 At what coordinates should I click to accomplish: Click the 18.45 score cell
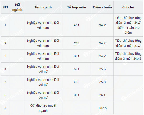click(102, 108)
